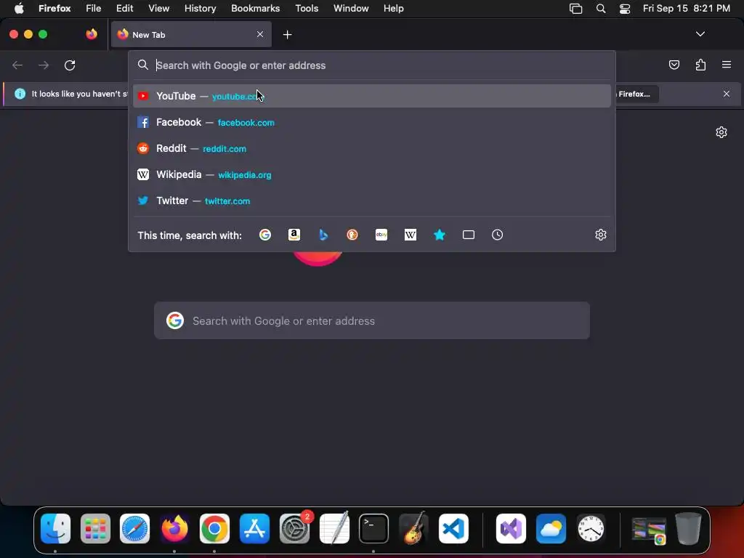Open the Bookmarks menu
Viewport: 744px width, 558px height.
click(x=255, y=8)
